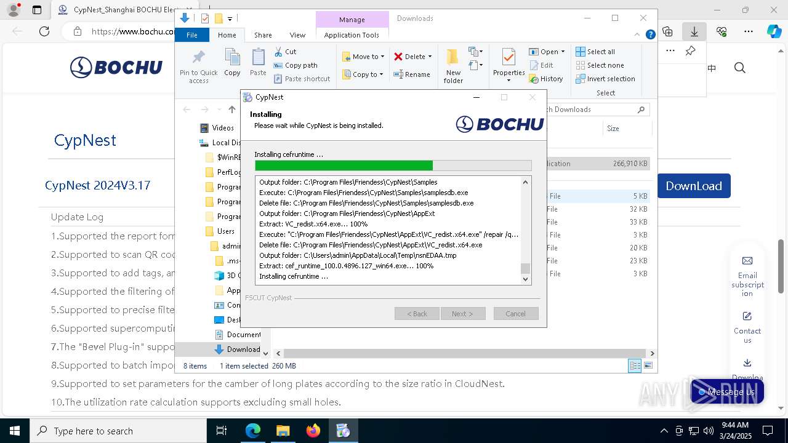Viewport: 788px width, 443px height.
Task: Open Firefox from the taskbar
Action: pyautogui.click(x=313, y=431)
